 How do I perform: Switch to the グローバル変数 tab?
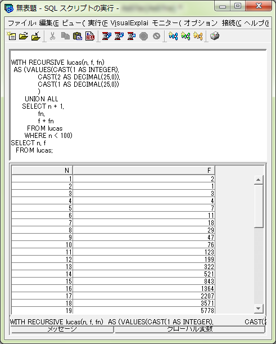(x=189, y=329)
